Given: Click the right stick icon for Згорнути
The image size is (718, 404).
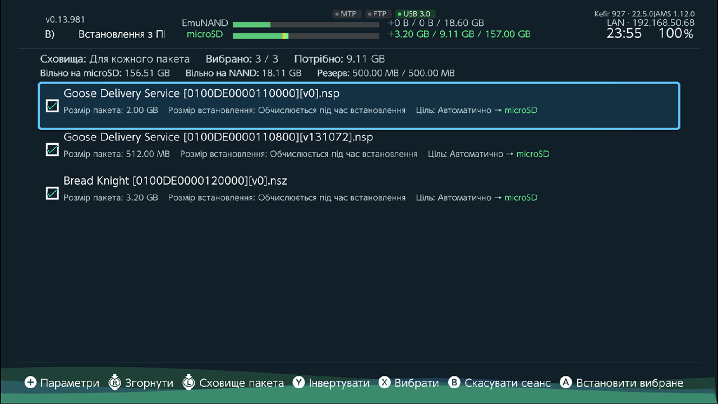Looking at the screenshot, I should pyautogui.click(x=115, y=382).
